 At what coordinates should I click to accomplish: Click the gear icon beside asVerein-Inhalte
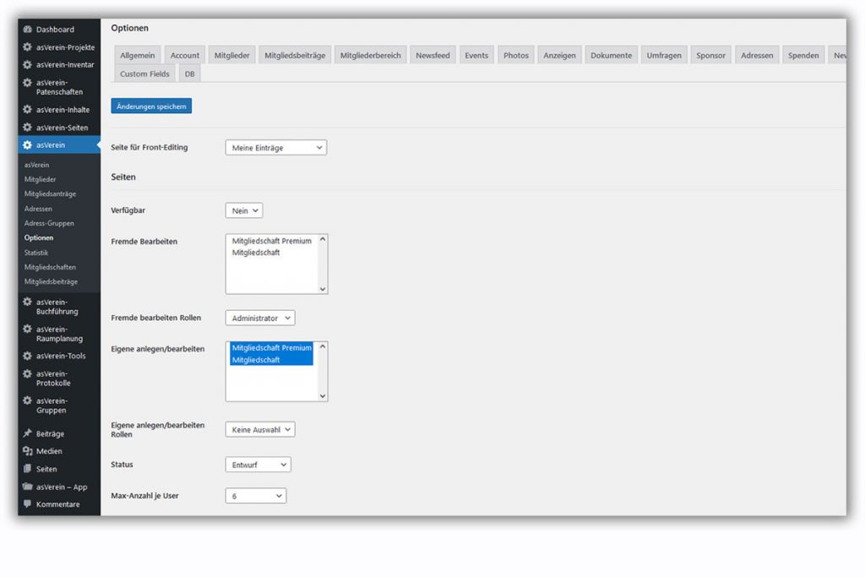tap(28, 109)
